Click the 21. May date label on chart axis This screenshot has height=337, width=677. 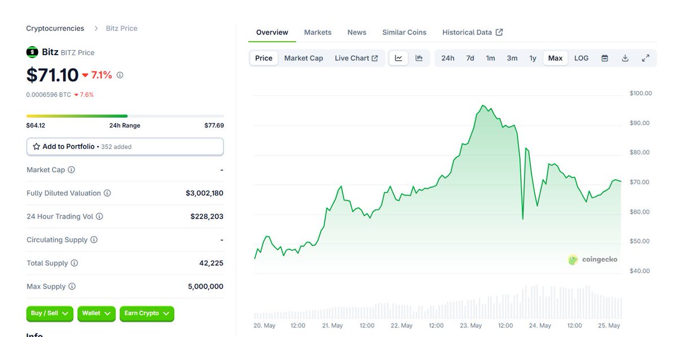click(x=332, y=326)
